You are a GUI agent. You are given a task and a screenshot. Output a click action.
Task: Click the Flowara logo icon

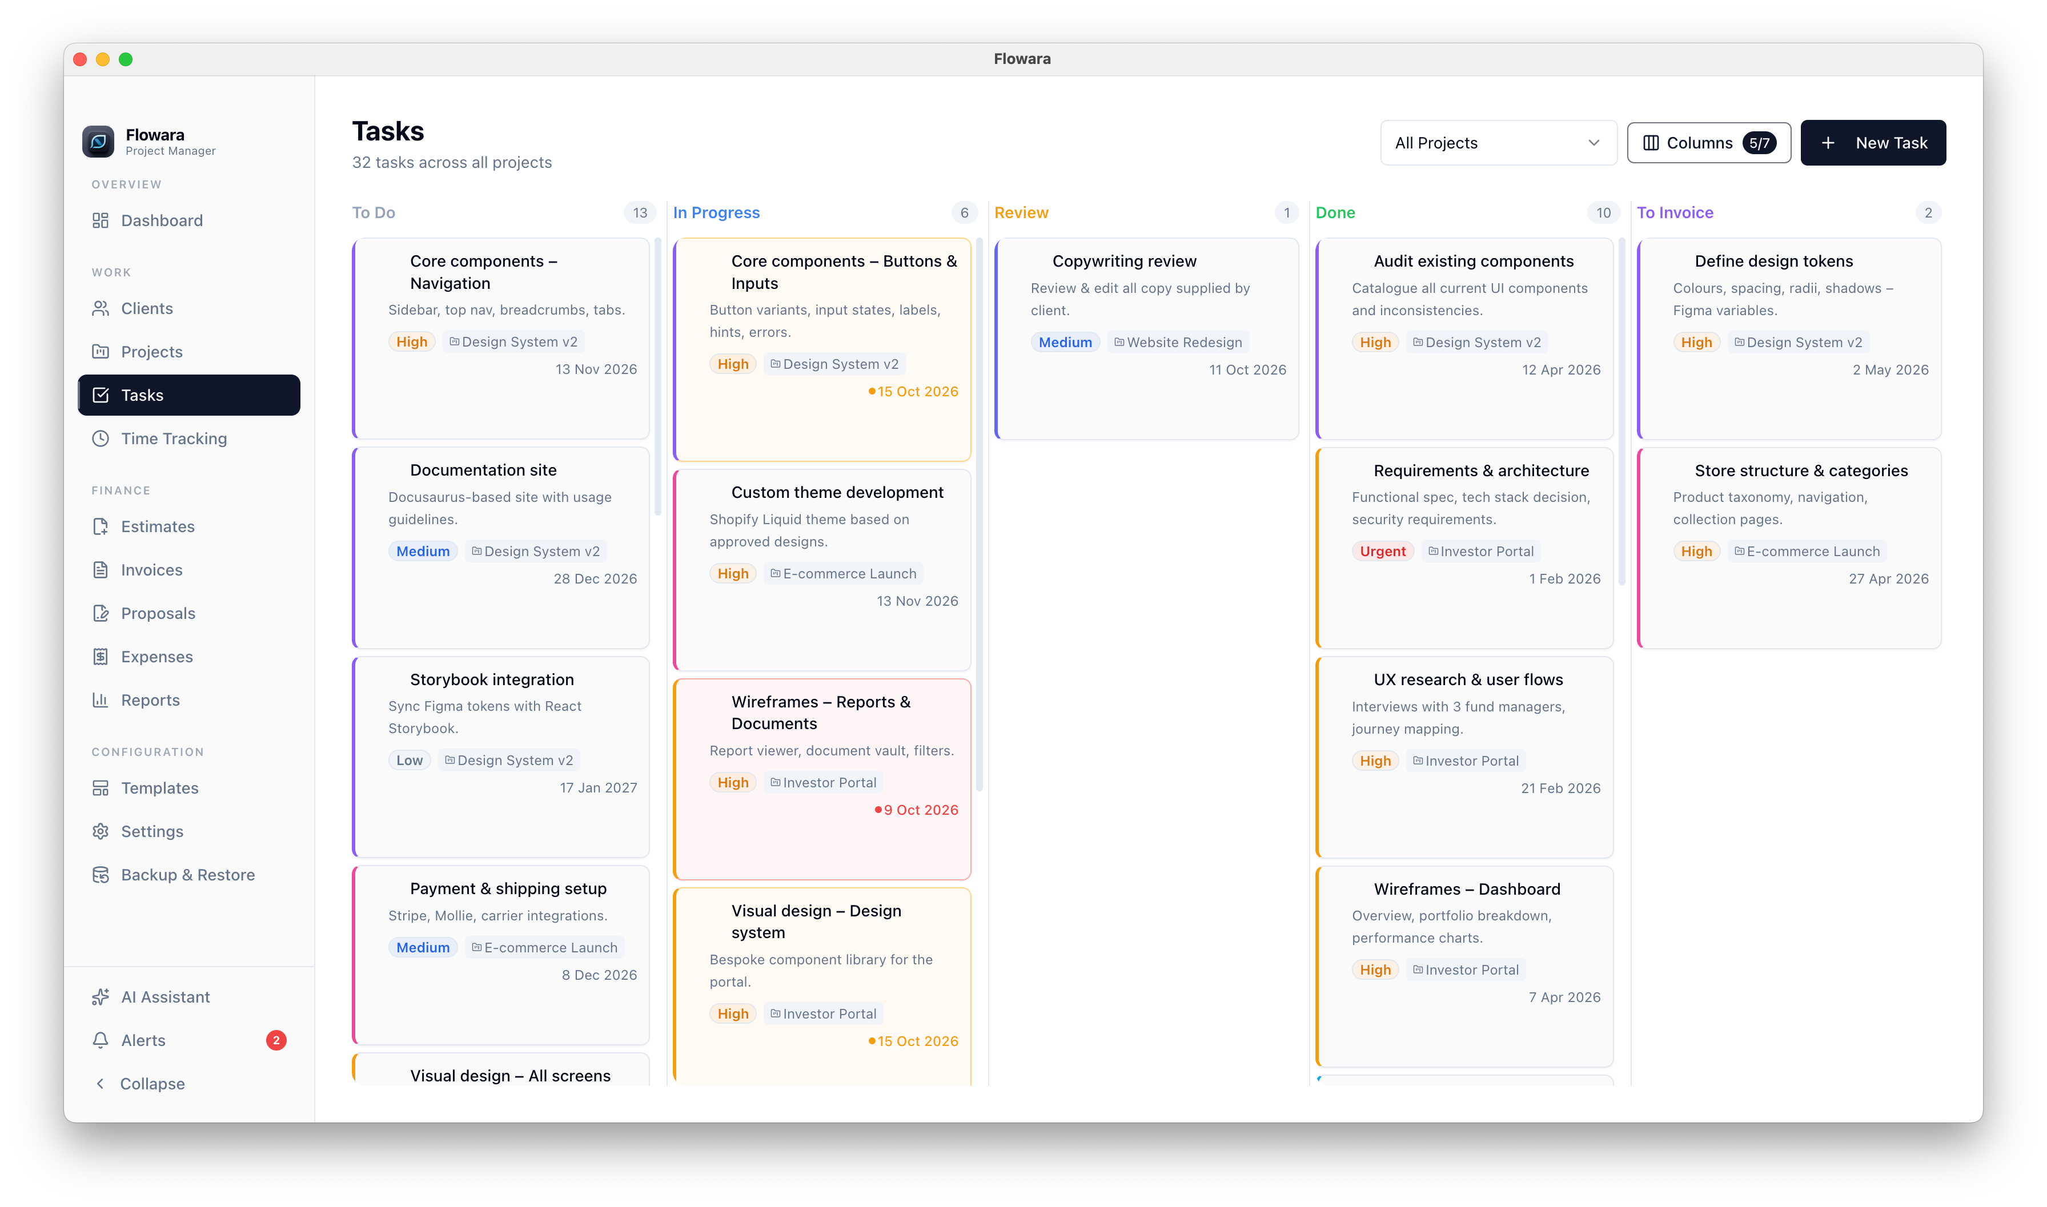[98, 142]
